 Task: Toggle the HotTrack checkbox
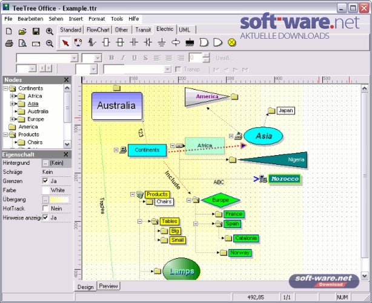pos(45,208)
